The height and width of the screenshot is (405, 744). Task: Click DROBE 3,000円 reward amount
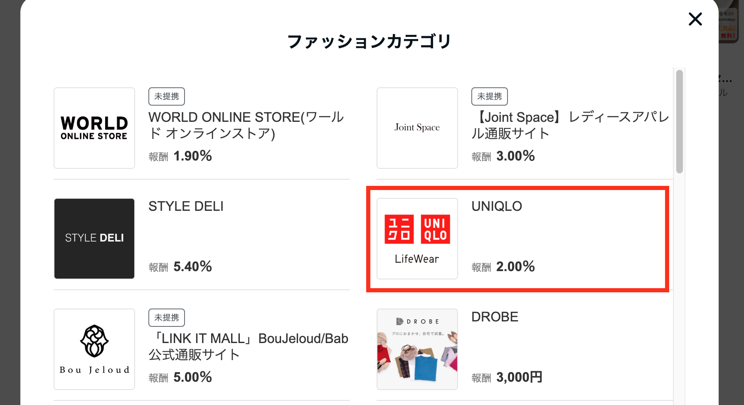point(519,377)
